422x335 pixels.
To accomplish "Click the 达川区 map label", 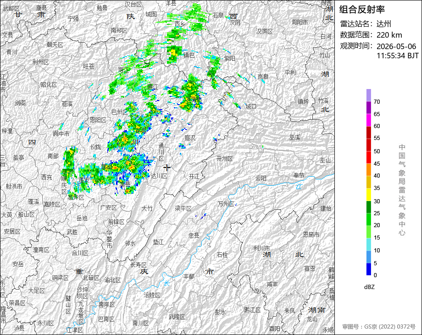I will [x=159, y=176].
